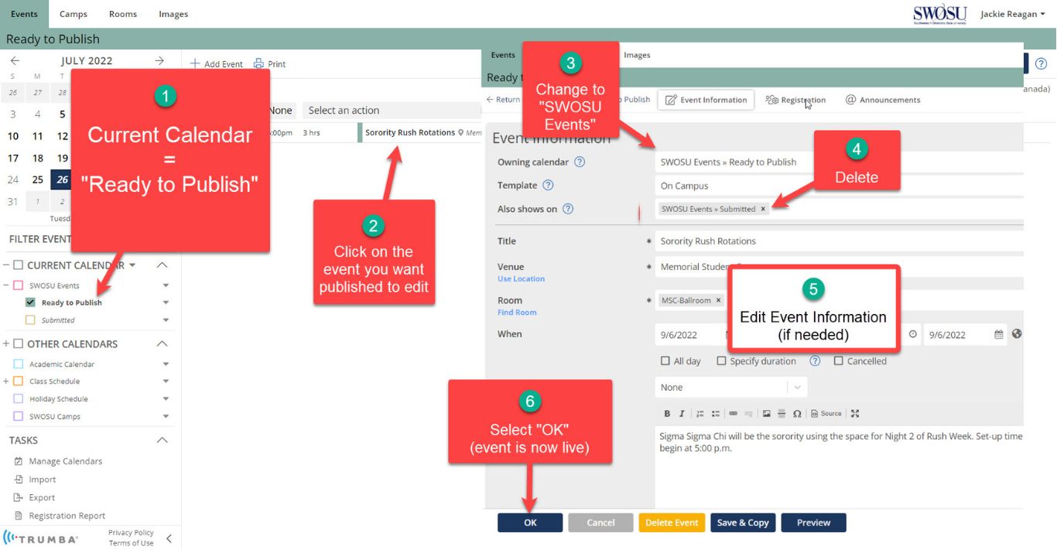Collapse the Tasks section
Image resolution: width=1057 pixels, height=550 pixels.
(x=162, y=440)
